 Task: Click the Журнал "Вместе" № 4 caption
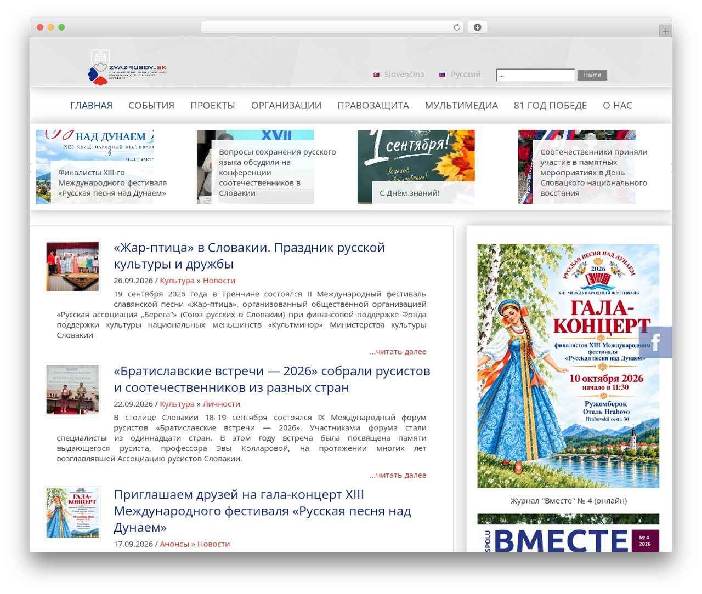click(569, 501)
